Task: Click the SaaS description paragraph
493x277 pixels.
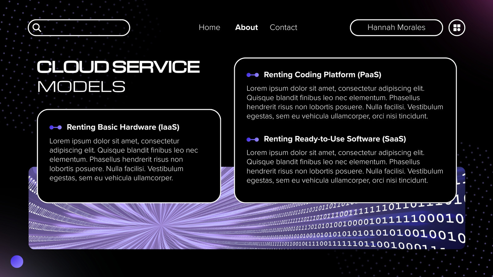Action: point(345,167)
